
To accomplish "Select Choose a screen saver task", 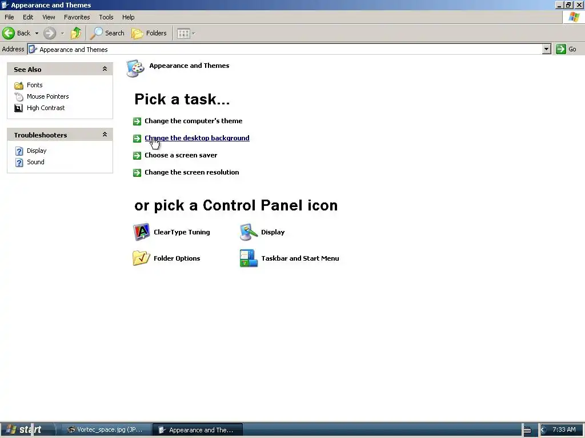I will pos(181,155).
